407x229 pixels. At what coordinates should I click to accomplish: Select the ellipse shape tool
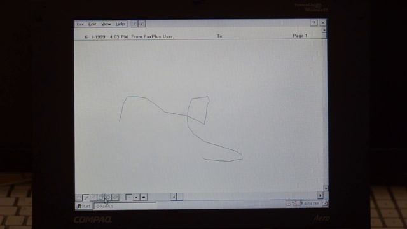click(x=108, y=198)
